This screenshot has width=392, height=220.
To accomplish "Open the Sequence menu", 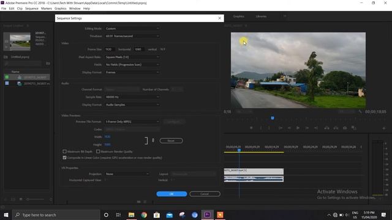I will (x=32, y=9).
